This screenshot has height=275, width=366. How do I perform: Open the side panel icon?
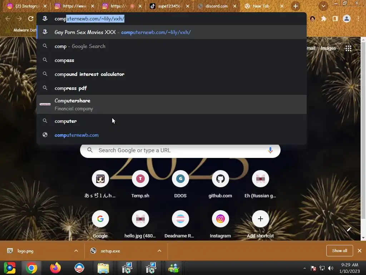[335, 19]
